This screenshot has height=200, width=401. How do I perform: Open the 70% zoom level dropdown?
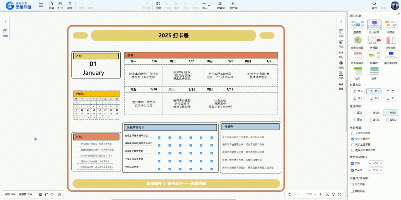tap(316, 194)
